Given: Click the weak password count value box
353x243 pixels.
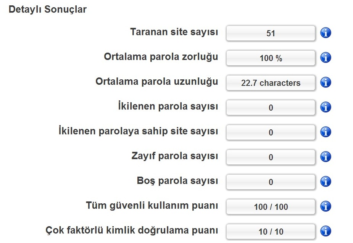Looking at the screenshot, I should coord(271,157).
